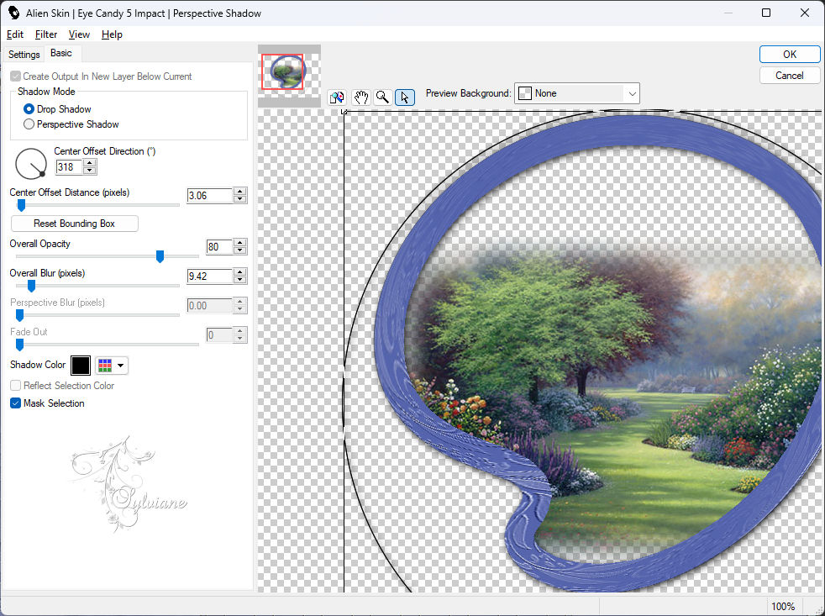Viewport: 825px width, 616px height.
Task: Toggle the show original preview icon
Action: pos(337,97)
